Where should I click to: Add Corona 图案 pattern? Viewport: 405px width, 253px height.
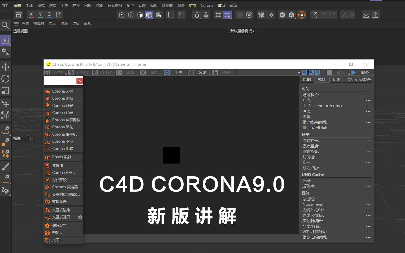64,149
